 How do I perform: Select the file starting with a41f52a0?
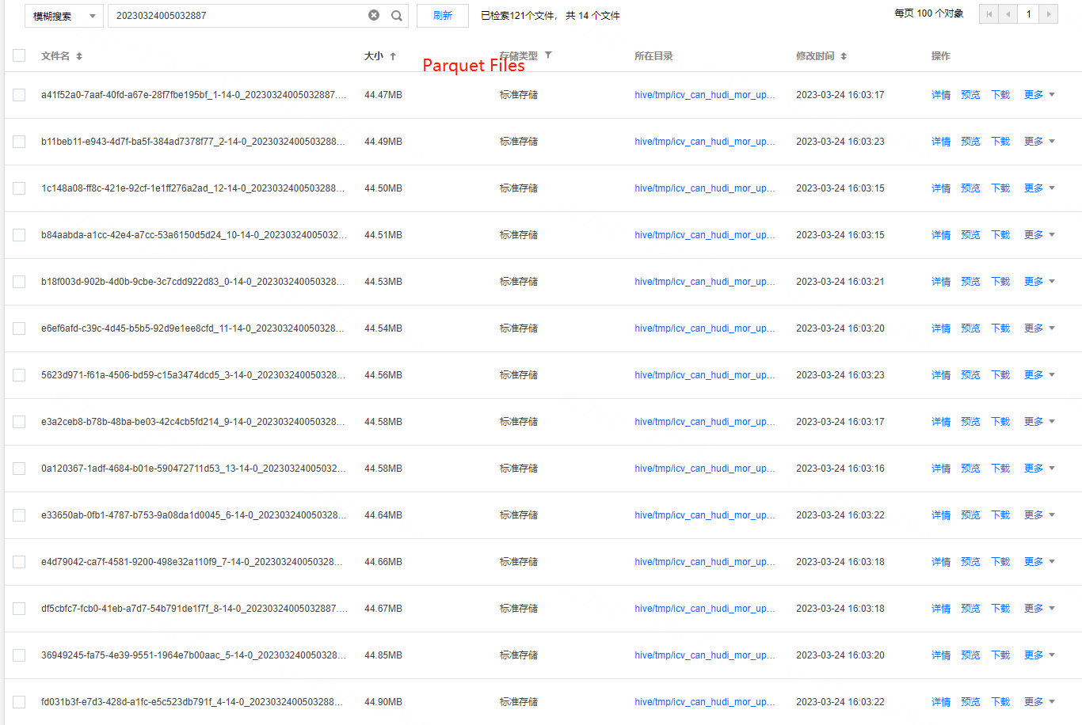pyautogui.click(x=19, y=95)
